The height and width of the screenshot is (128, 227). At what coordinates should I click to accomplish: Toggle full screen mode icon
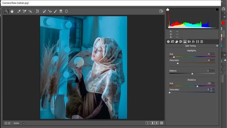coord(161,11)
